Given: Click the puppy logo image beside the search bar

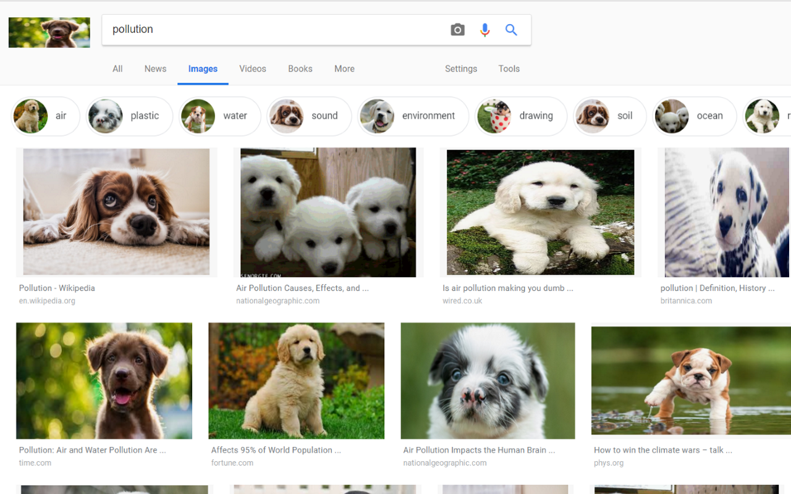Looking at the screenshot, I should [49, 33].
